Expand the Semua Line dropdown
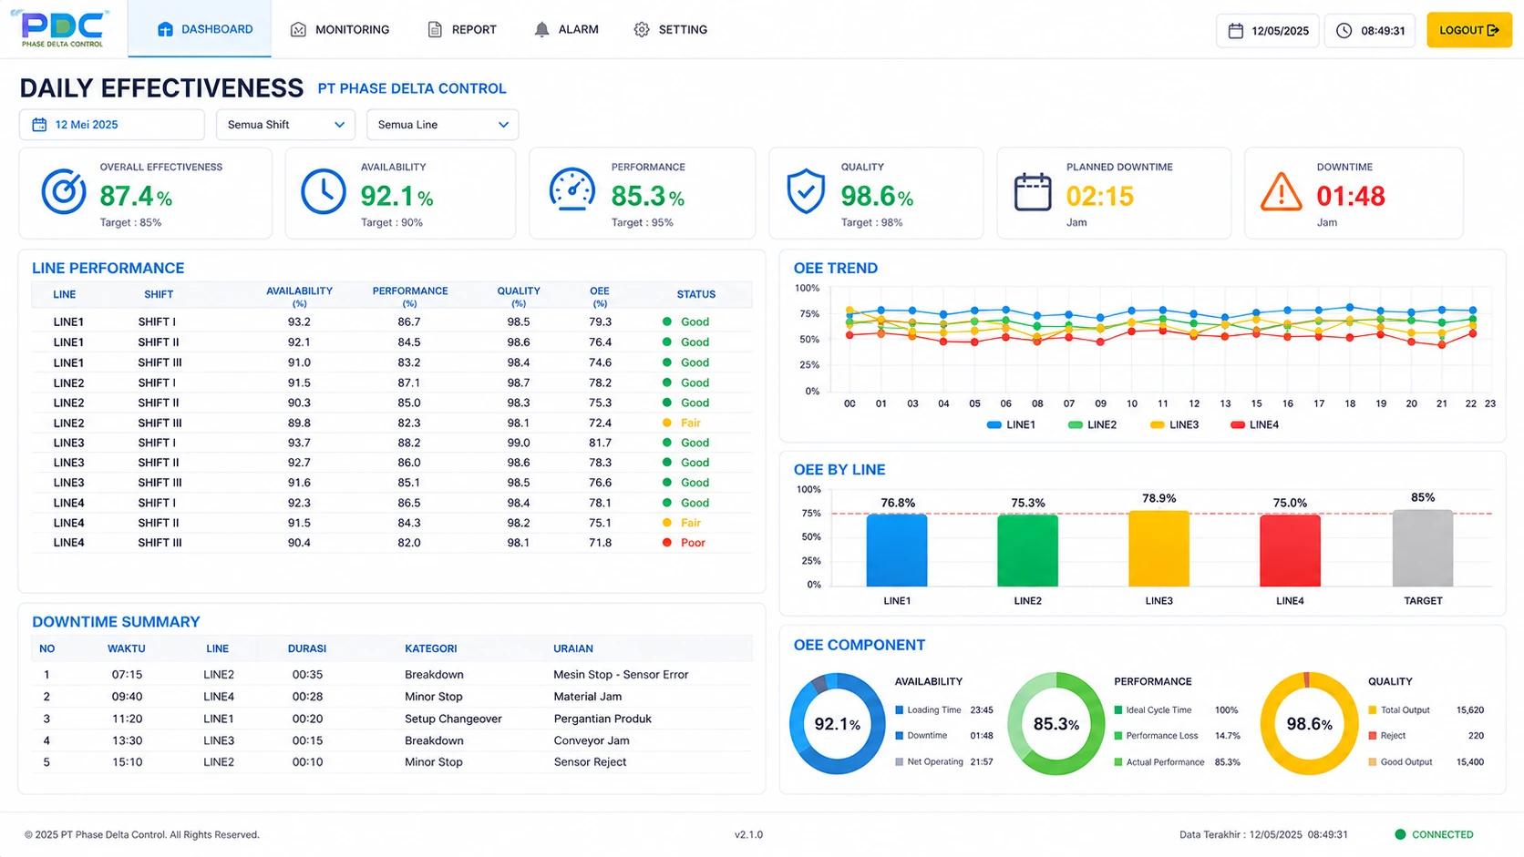1524x857 pixels. coord(443,125)
